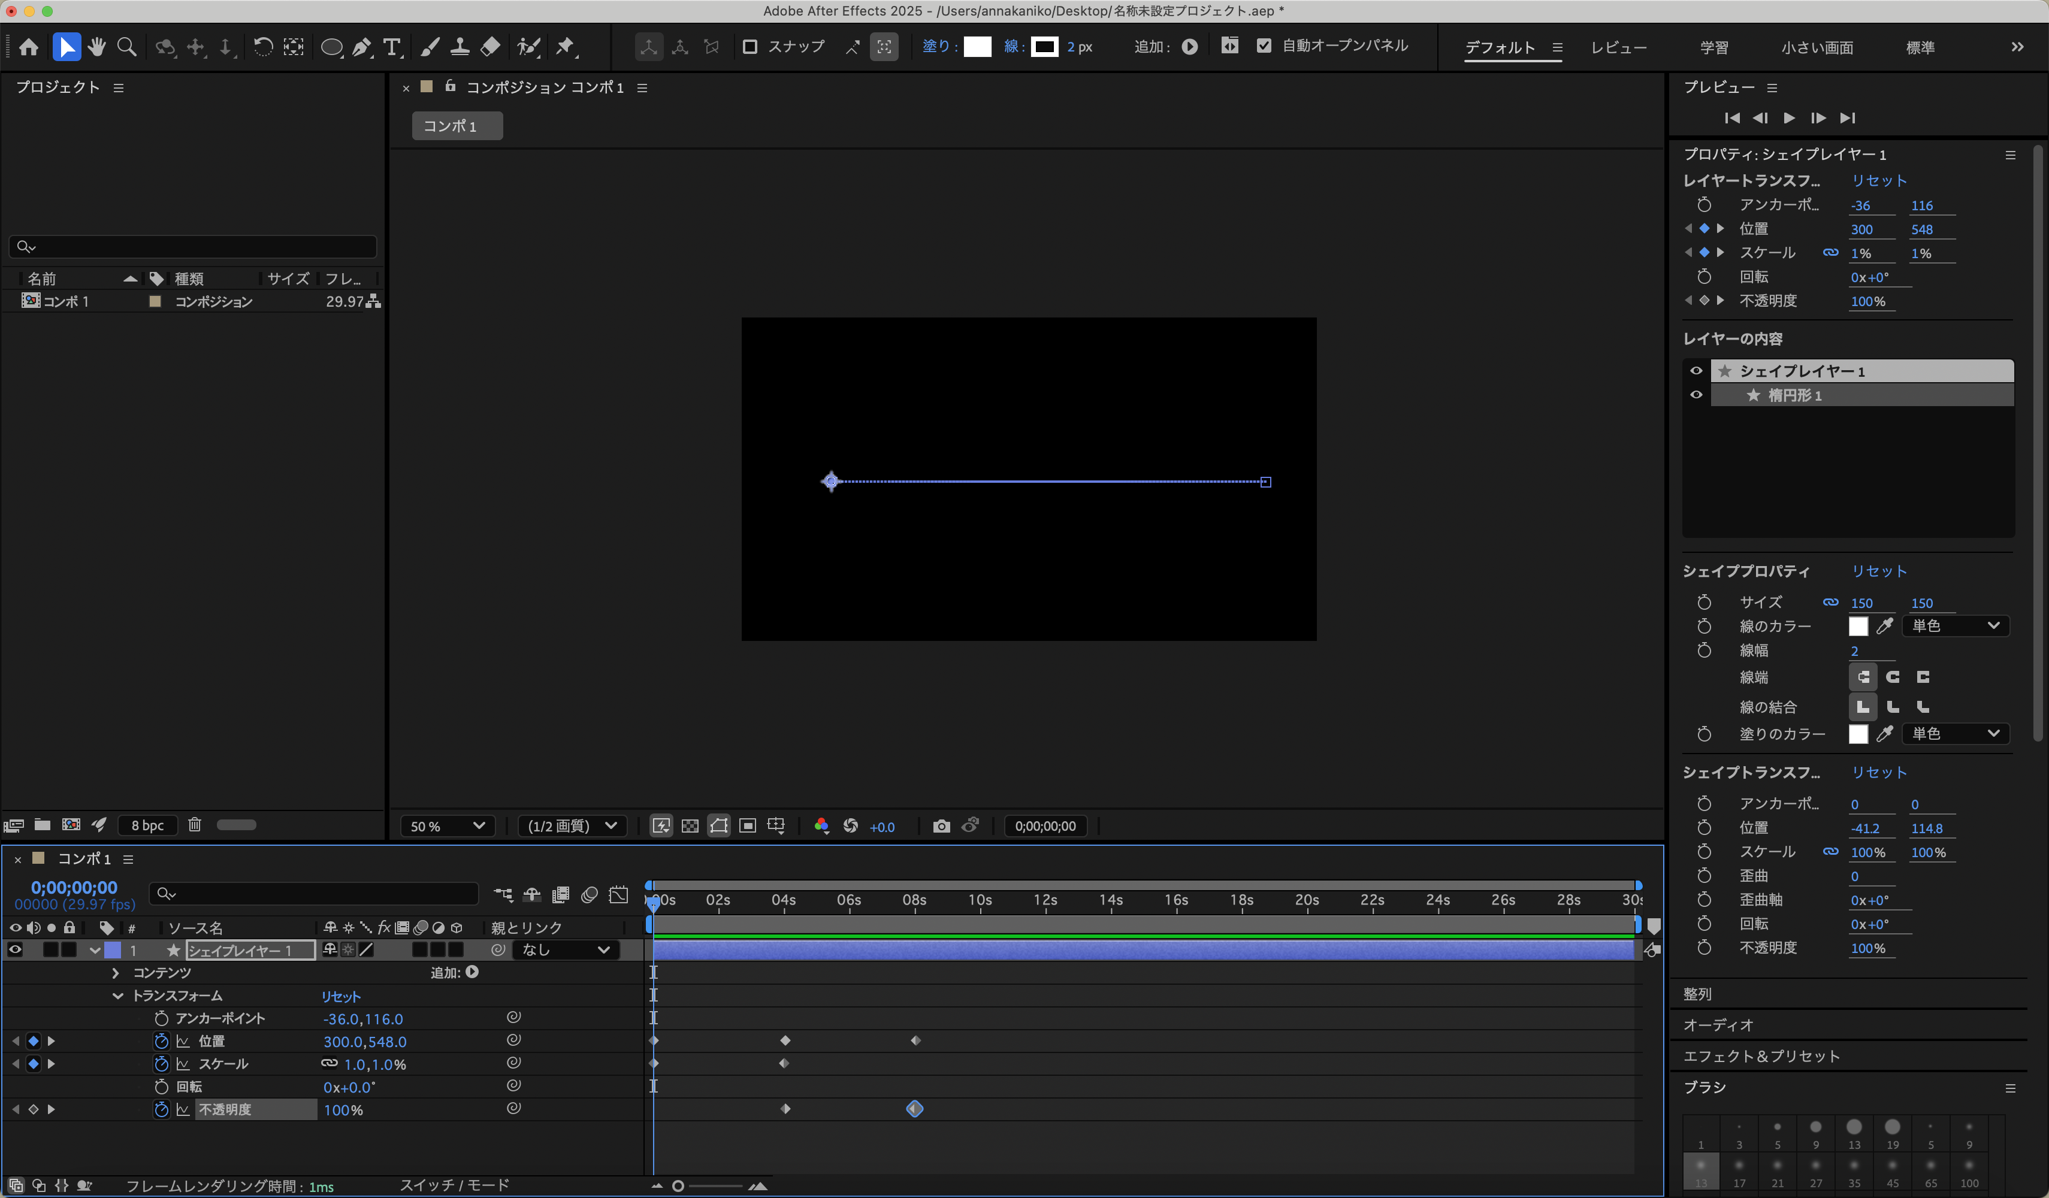2049x1198 pixels.
Task: Create a new composition icon in Project panel
Action: (71, 824)
